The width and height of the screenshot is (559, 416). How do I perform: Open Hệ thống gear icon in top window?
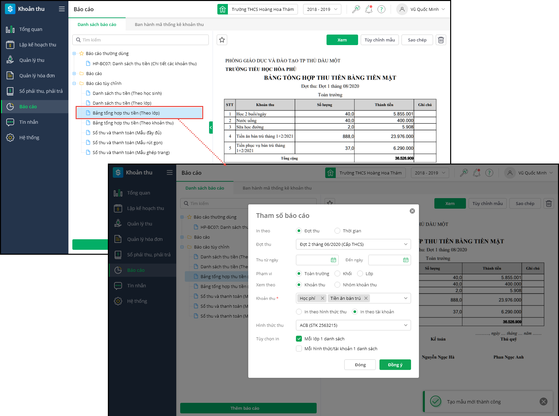point(10,138)
